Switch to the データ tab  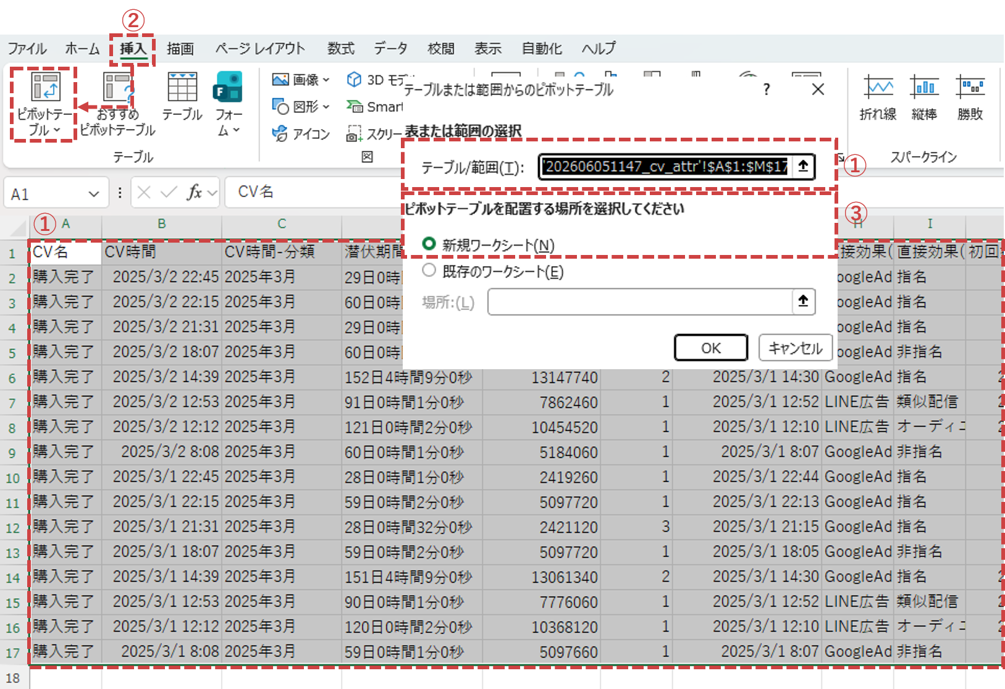click(390, 48)
